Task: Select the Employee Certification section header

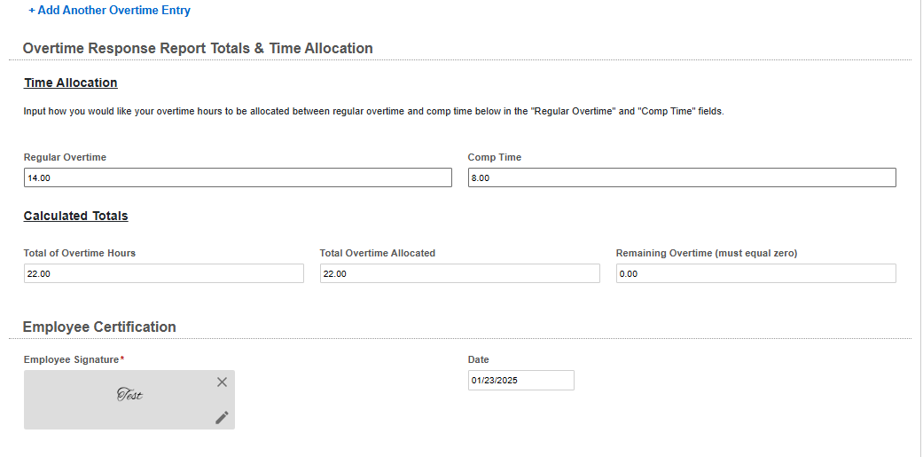Action: pos(99,327)
